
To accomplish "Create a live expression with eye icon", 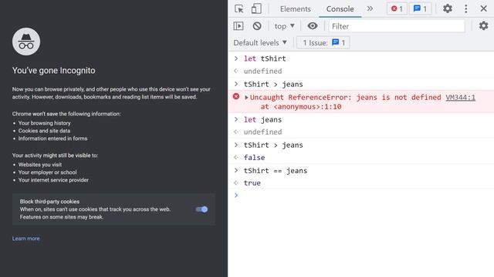I will click(x=312, y=26).
